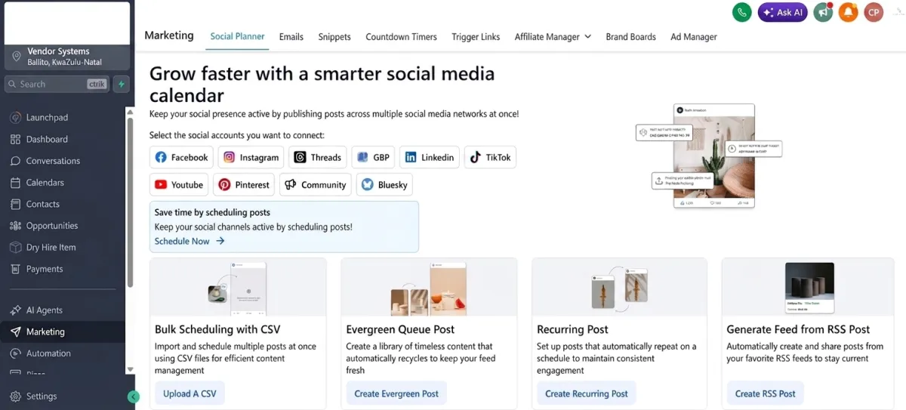Switch to the Brand Boards tab
This screenshot has width=906, height=410.
tap(630, 36)
